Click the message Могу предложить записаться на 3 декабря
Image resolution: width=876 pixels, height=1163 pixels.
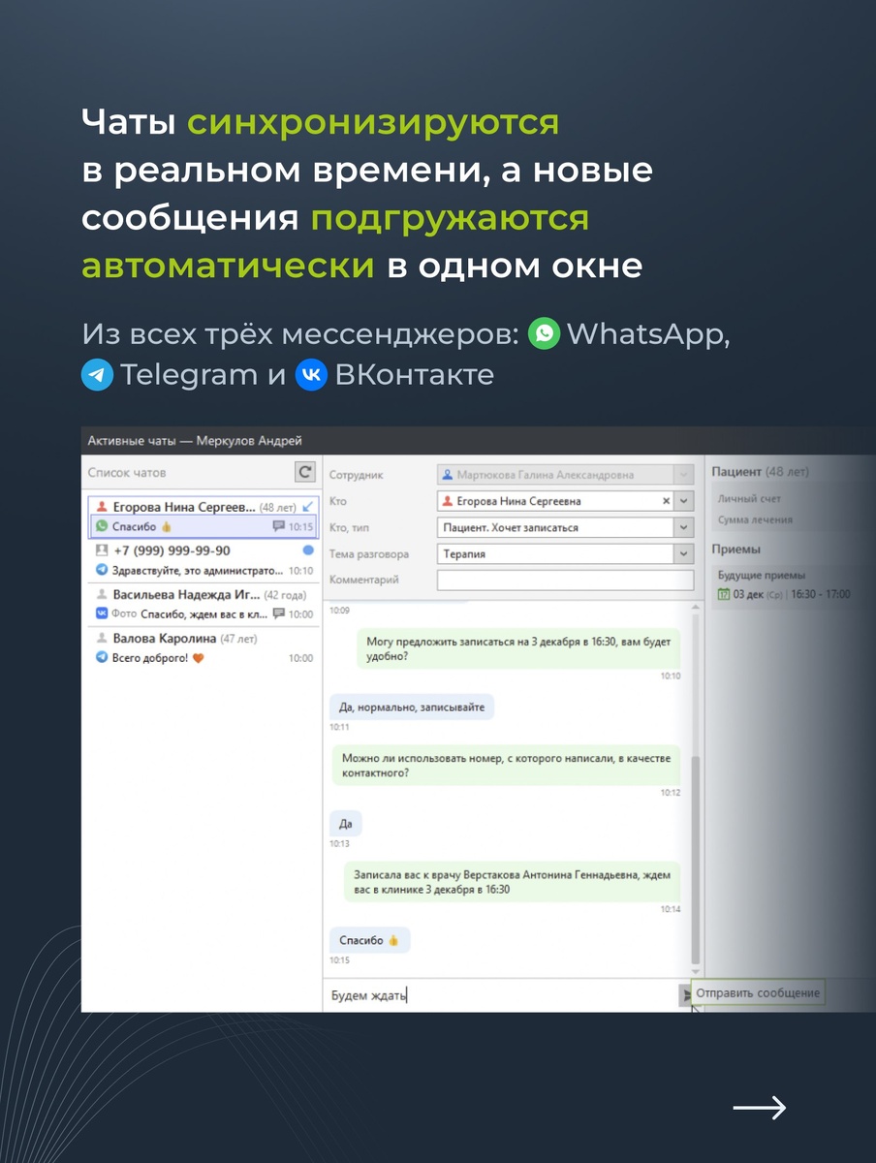(518, 647)
